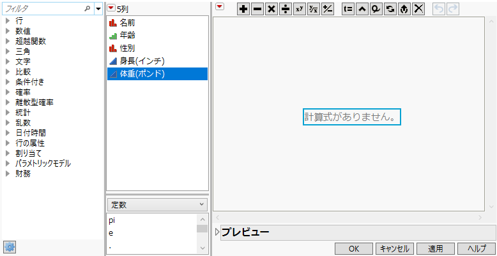The width and height of the screenshot is (497, 256).
Task: Expand the 条件付き category
Action: 8,82
